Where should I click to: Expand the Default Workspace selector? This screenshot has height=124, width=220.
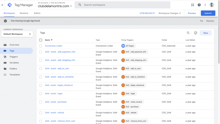coord(17,34)
